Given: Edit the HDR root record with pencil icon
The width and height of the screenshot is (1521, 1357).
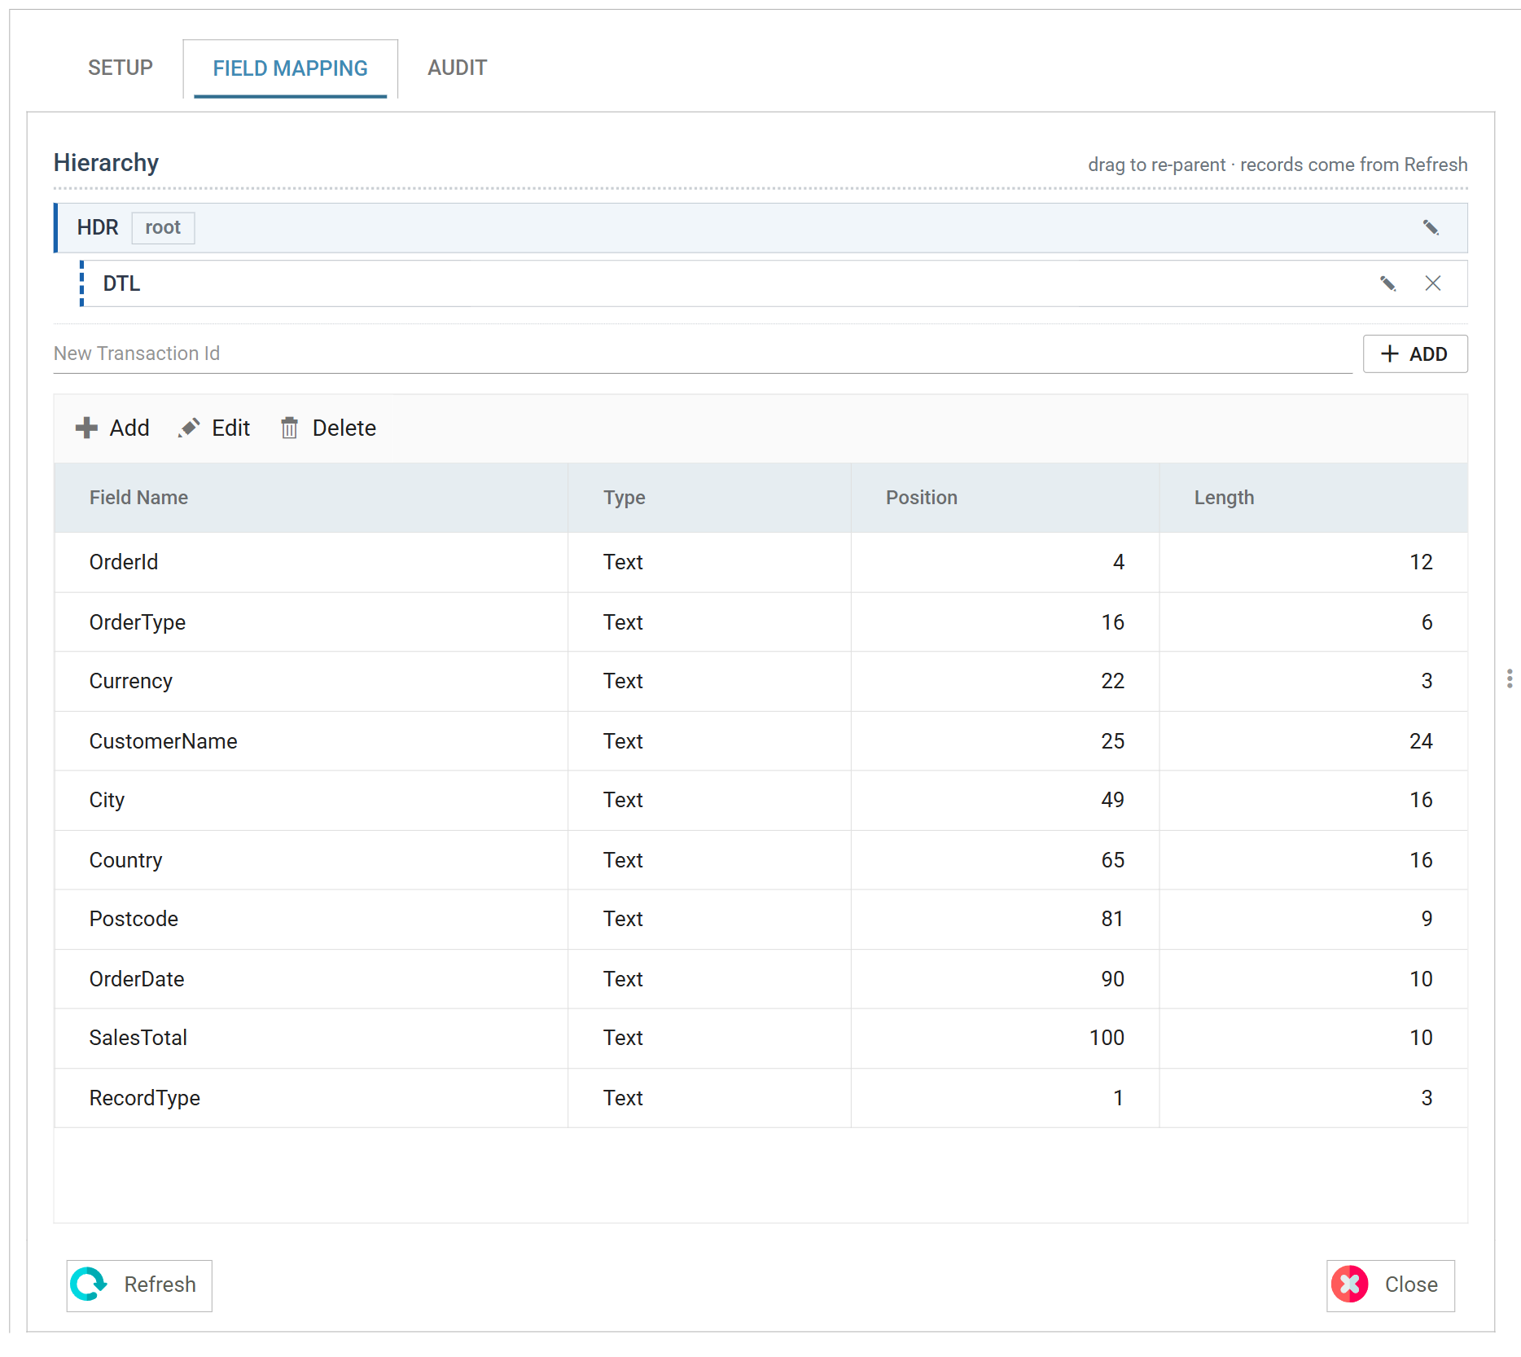Looking at the screenshot, I should pos(1431,227).
